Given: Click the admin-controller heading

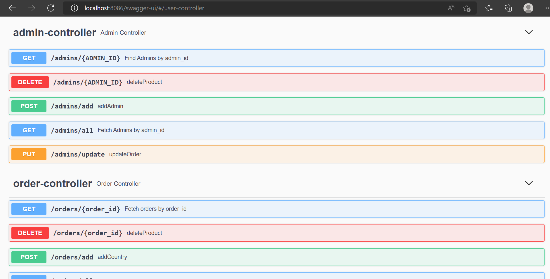Looking at the screenshot, I should point(55,33).
